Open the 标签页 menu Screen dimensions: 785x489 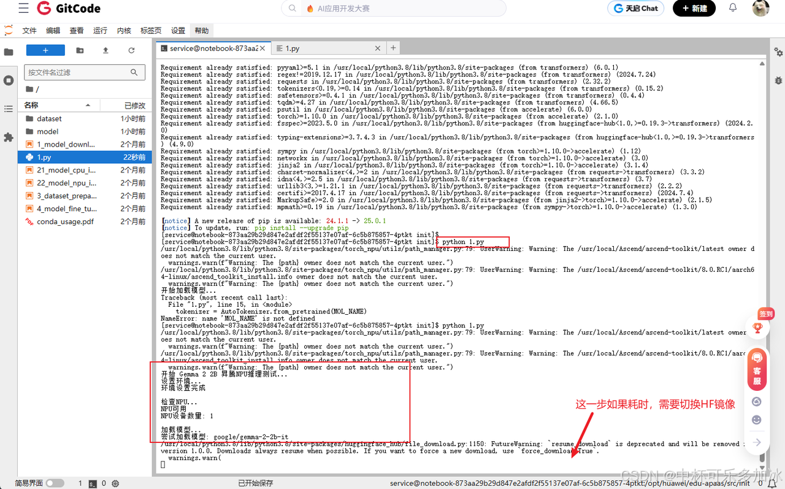click(x=151, y=31)
